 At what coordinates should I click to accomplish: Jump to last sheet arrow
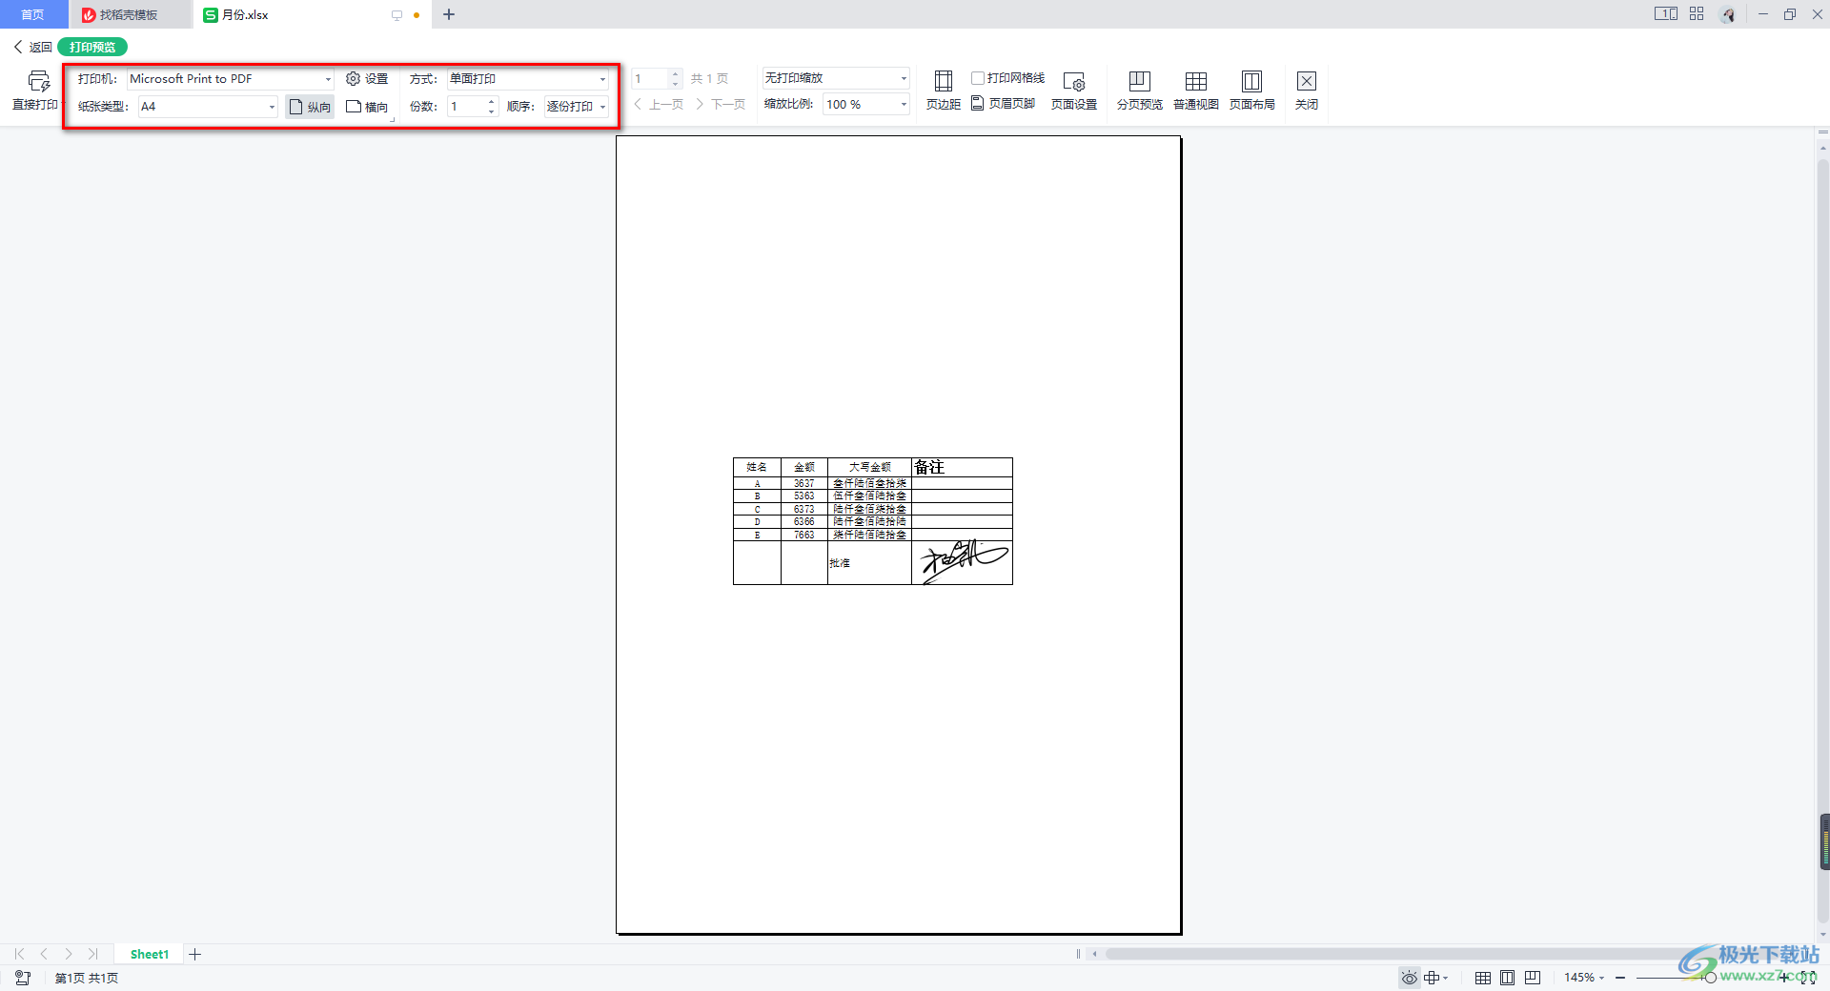92,954
